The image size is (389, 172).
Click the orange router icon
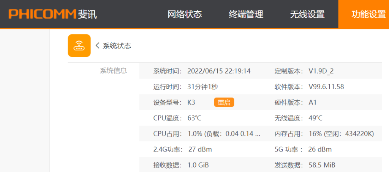click(x=79, y=45)
